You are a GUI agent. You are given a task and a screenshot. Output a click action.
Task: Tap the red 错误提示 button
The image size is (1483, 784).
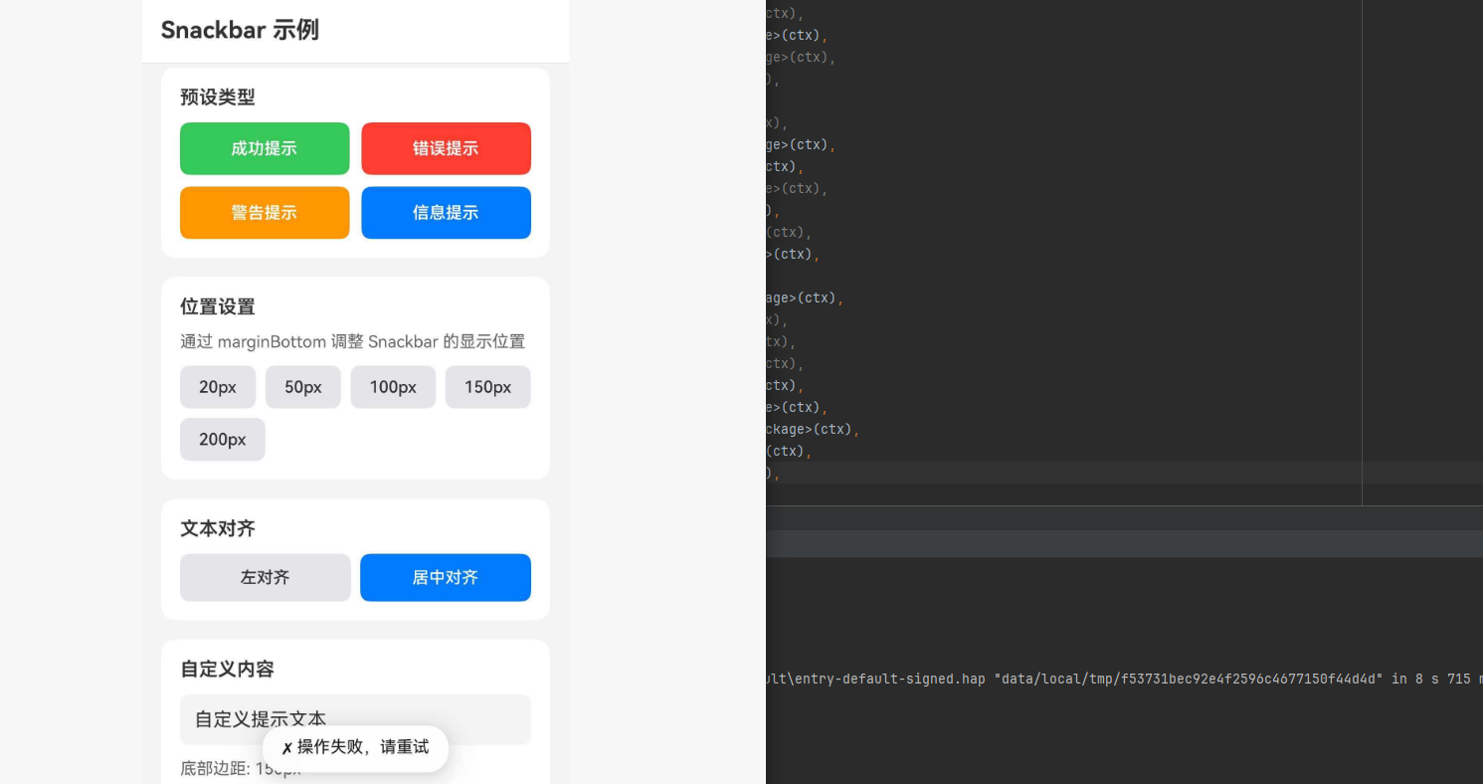[x=446, y=148]
